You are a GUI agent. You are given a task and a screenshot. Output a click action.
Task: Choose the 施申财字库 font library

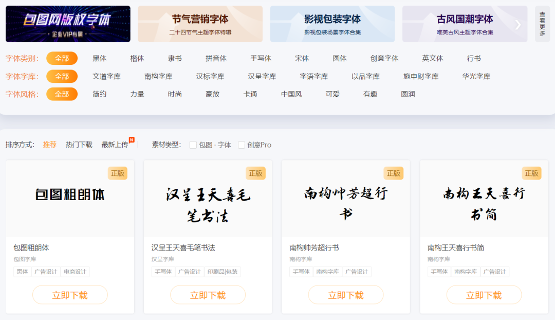[x=421, y=76]
